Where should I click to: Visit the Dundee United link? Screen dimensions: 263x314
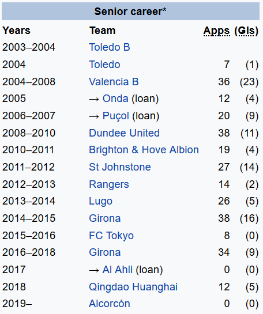[124, 133]
